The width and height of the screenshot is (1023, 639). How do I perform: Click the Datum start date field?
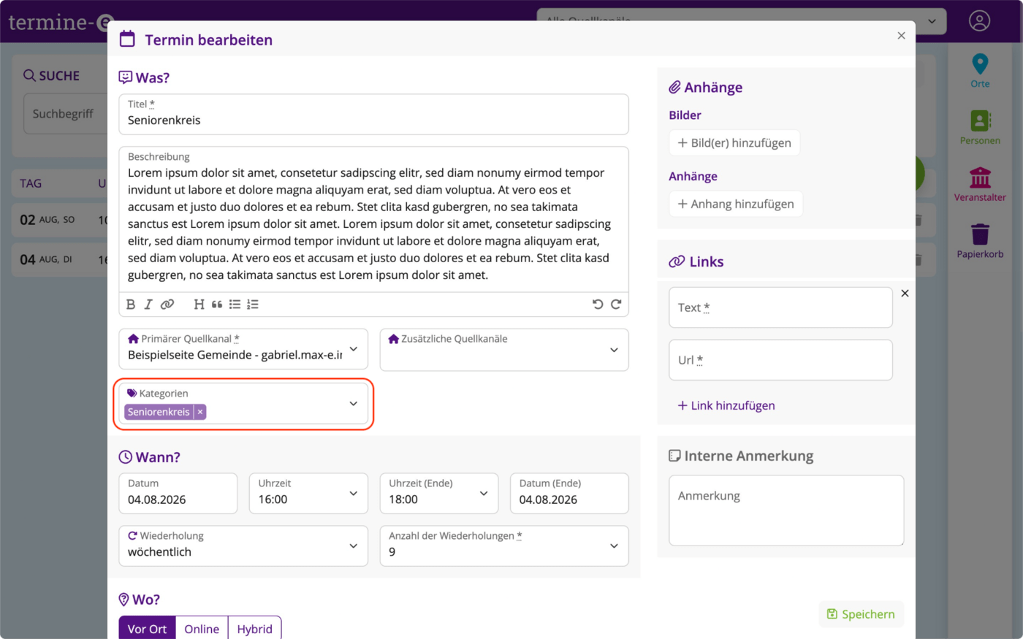point(178,493)
